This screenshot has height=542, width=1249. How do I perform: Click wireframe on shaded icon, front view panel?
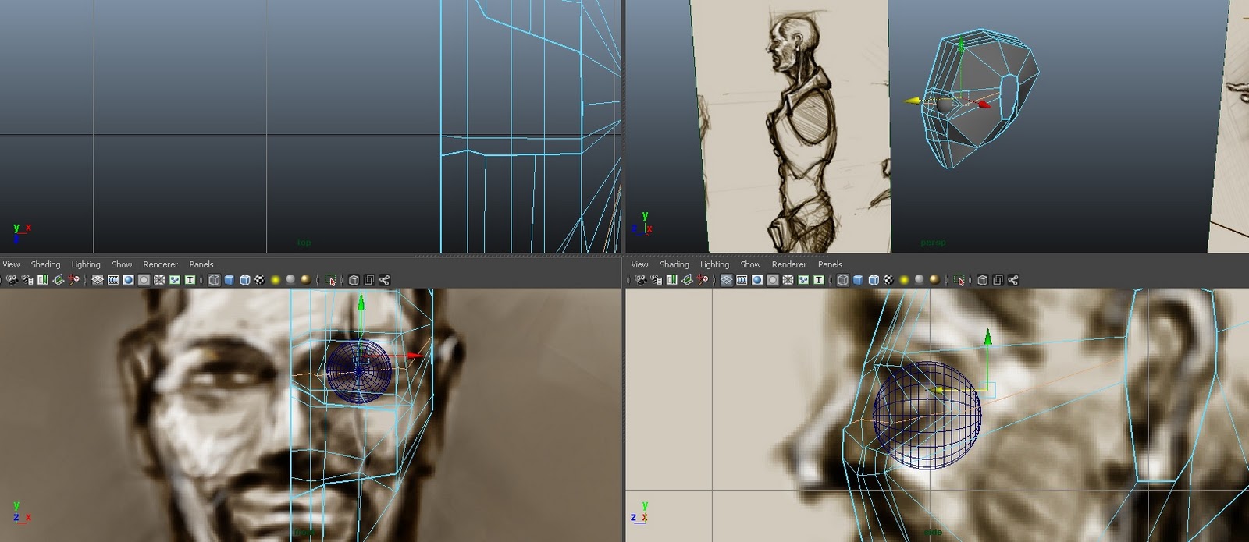[x=244, y=280]
